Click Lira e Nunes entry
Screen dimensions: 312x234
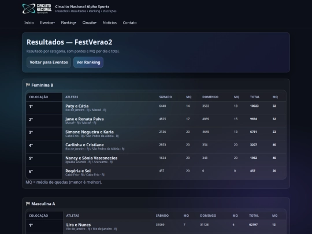(79, 225)
